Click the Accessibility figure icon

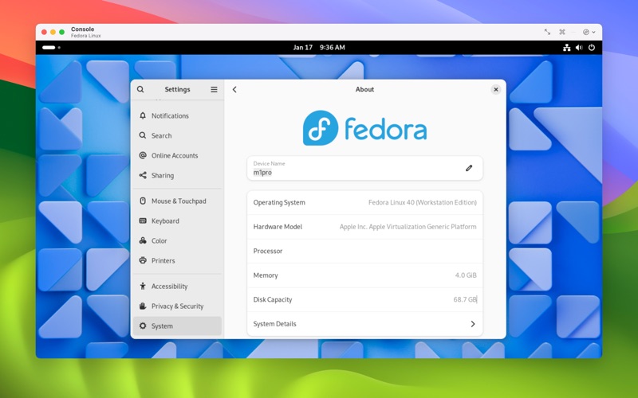click(x=143, y=286)
